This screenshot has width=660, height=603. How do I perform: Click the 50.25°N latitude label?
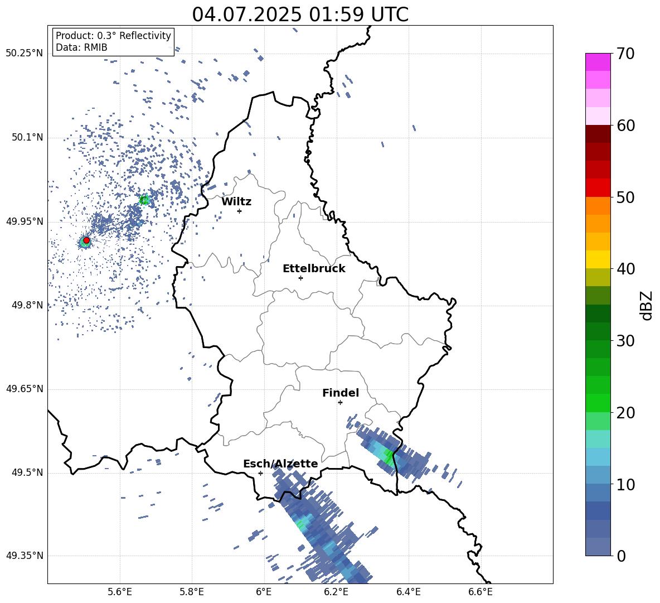coord(25,54)
